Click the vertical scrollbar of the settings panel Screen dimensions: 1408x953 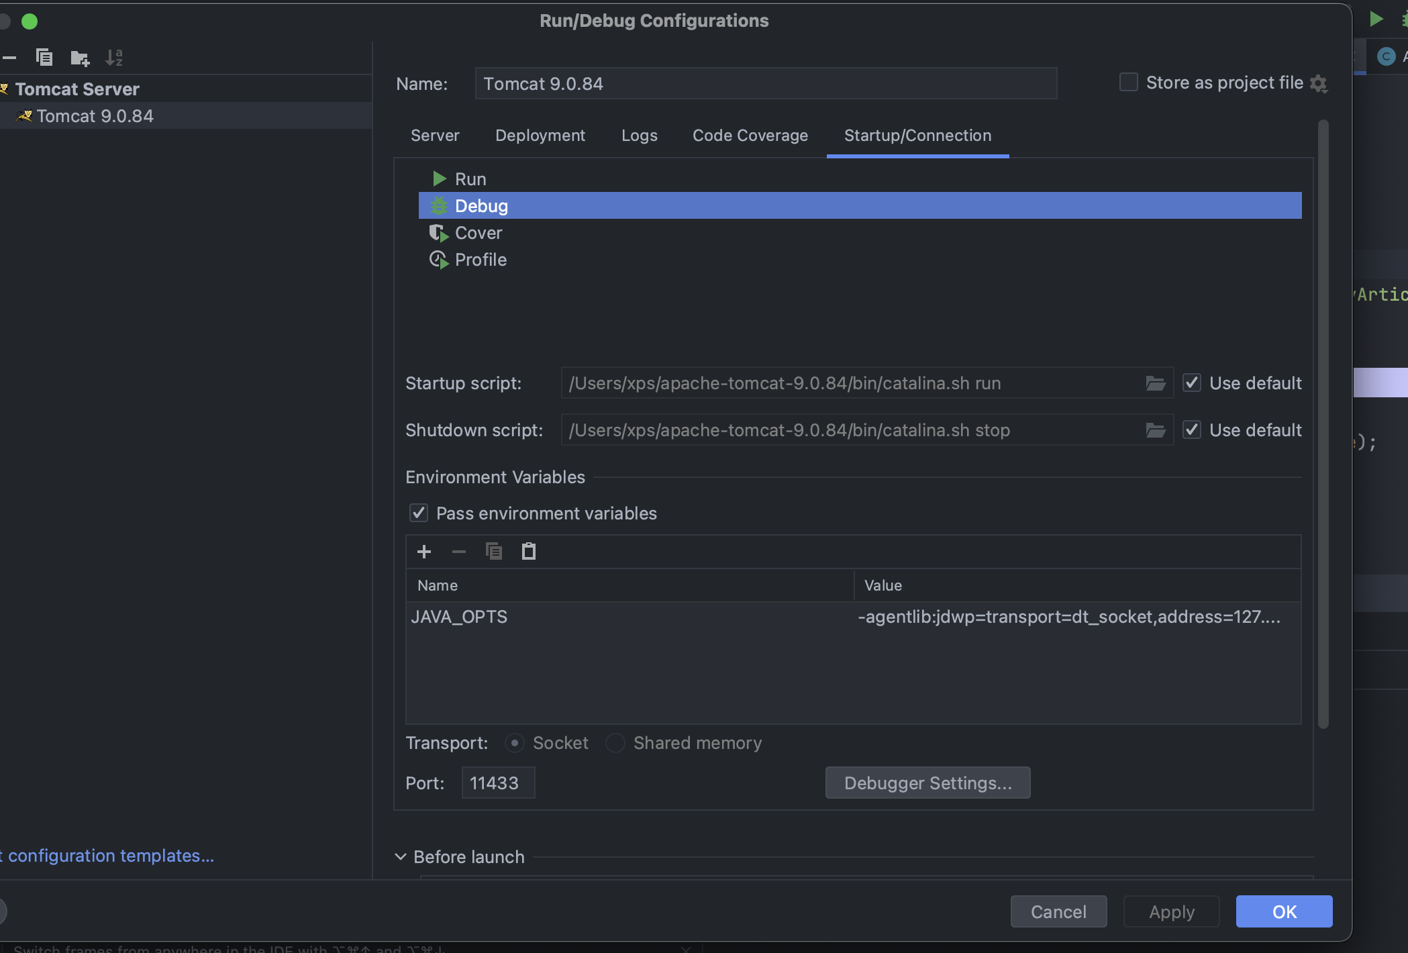1323,423
